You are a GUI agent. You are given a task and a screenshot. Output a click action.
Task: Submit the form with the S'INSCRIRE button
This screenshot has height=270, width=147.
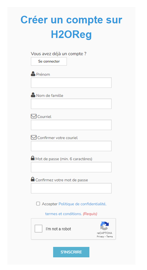71,252
